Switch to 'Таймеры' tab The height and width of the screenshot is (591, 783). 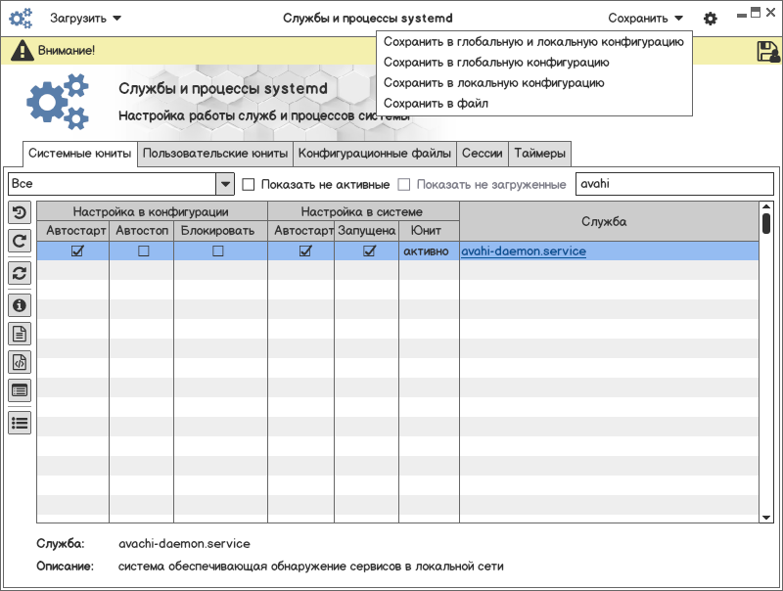point(539,154)
